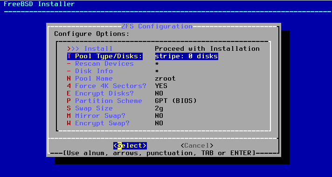Click the red P hotkey letter
Screen dimensions: 332x177
click(69, 101)
